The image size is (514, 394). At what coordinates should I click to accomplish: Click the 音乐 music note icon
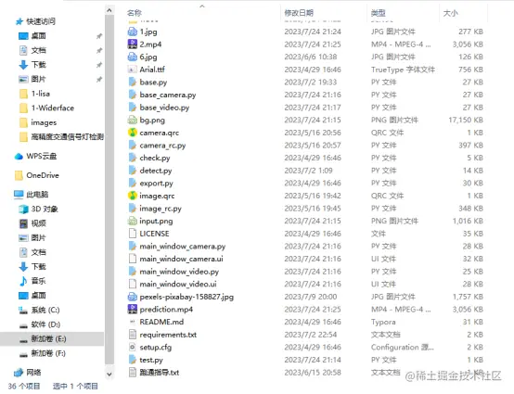pos(23,281)
